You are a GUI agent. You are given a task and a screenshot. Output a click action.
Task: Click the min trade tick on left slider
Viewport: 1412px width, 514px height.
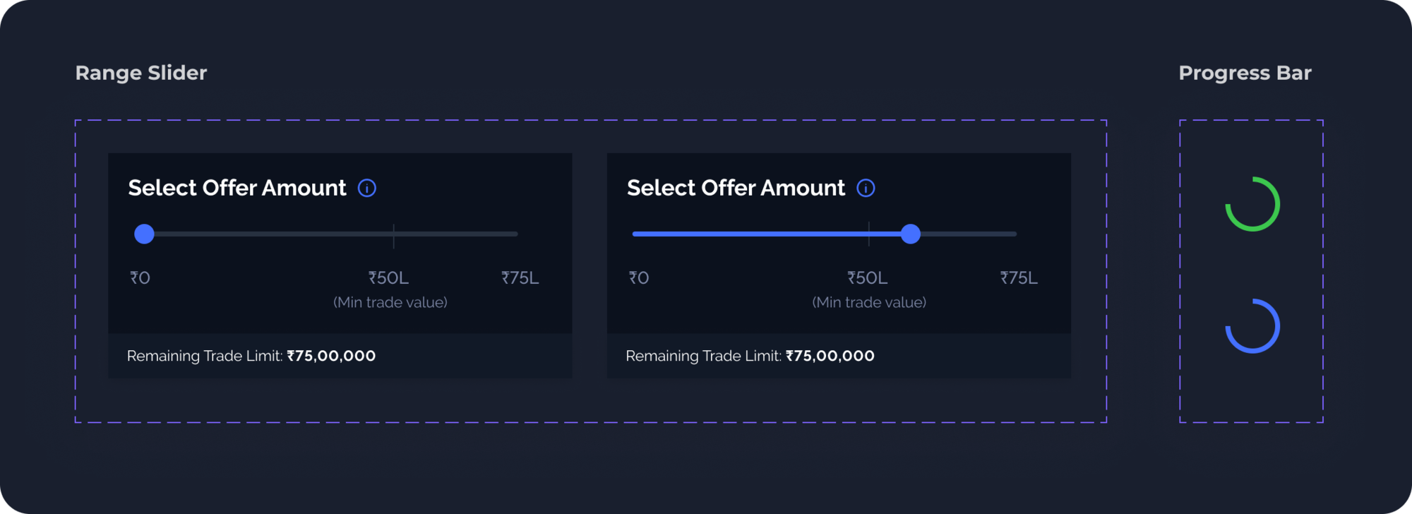tap(393, 235)
